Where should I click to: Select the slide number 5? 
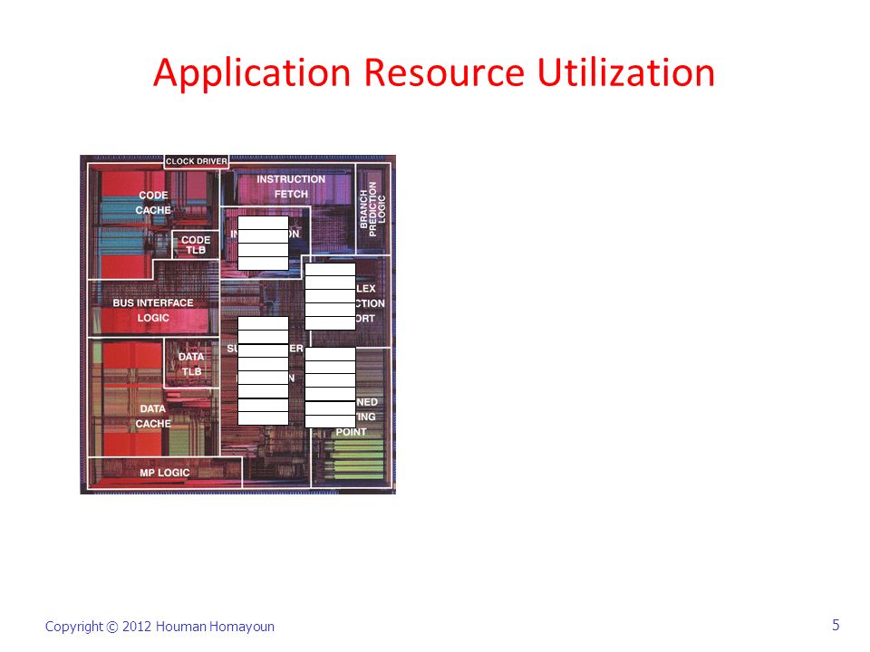click(x=836, y=626)
